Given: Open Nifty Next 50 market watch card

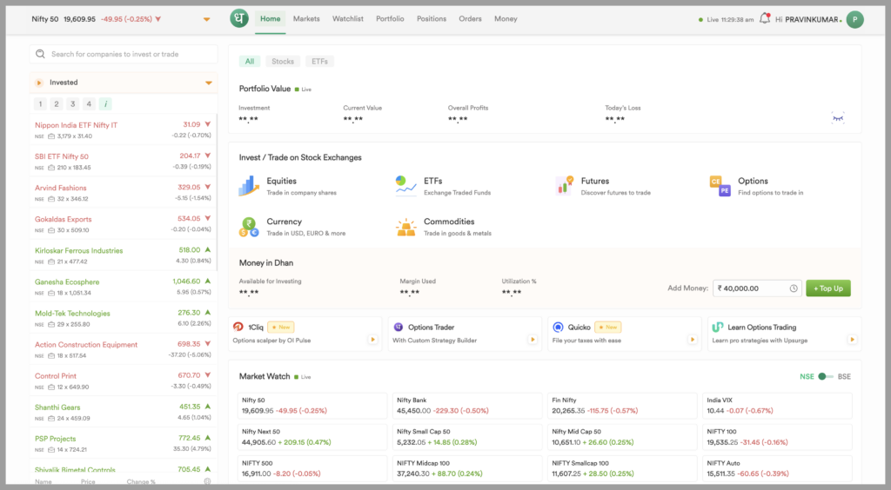Looking at the screenshot, I should point(312,437).
